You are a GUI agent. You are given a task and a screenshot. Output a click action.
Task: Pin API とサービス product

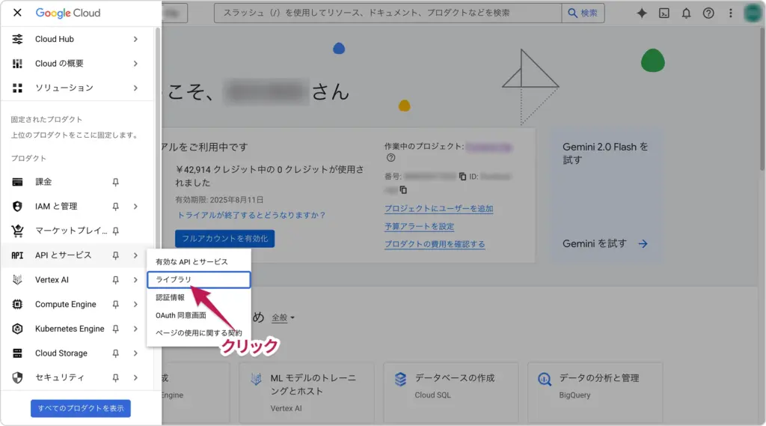pos(115,255)
